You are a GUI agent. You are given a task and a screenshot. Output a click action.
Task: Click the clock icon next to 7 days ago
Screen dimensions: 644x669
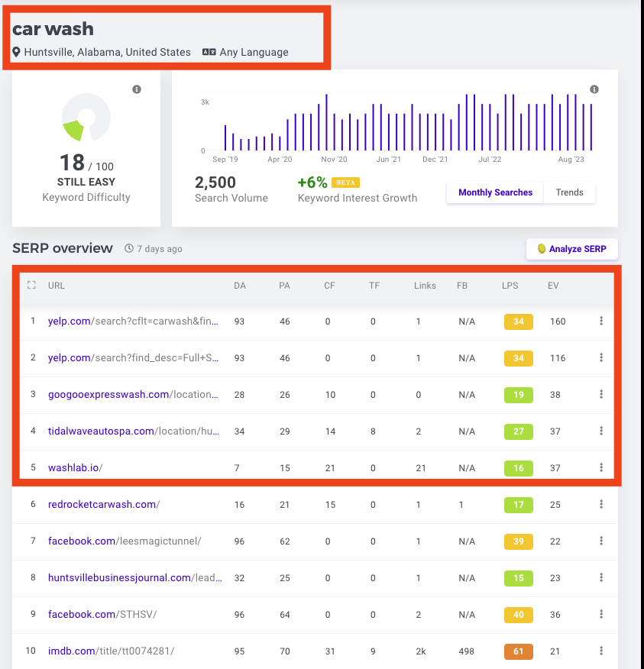coord(129,248)
